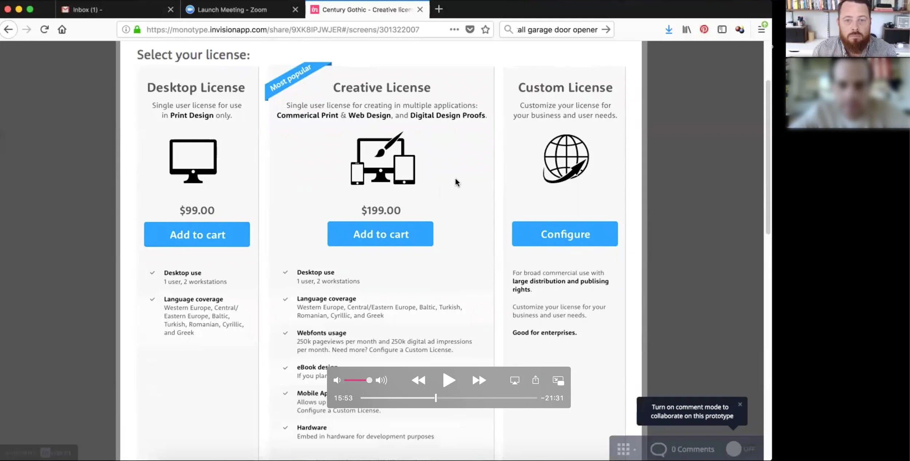Click the share icon in video player
Viewport: 910px width, 461px height.
point(535,380)
